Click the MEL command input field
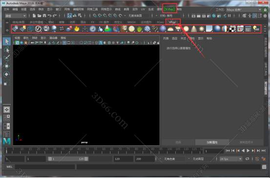 [x=45, y=167]
